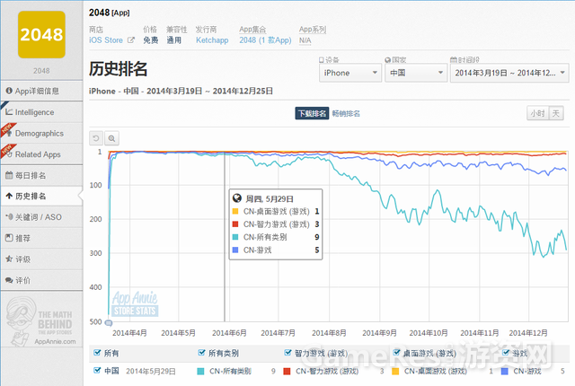Viewport: 575px width, 386px height.
Task: Toggle the 所有 checkbox
Action: click(97, 353)
